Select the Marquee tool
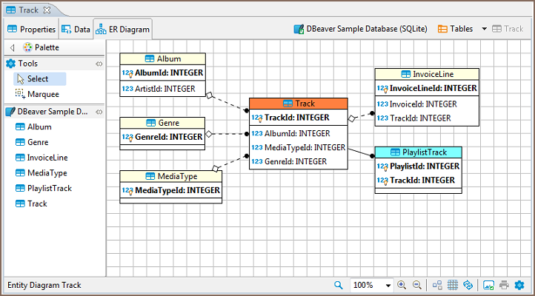Screen dimensions: 535x296 click(42, 94)
